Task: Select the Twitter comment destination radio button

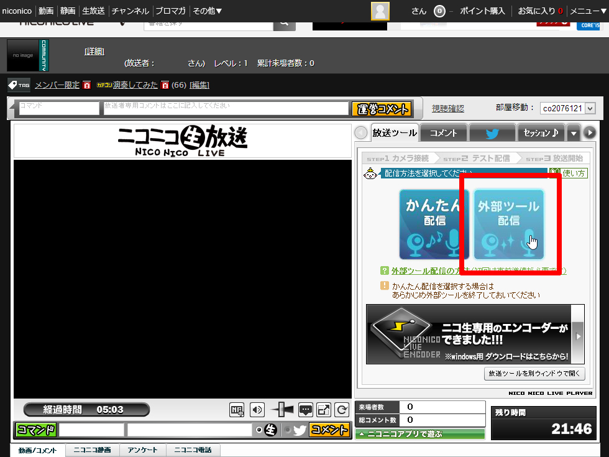Action: click(288, 430)
